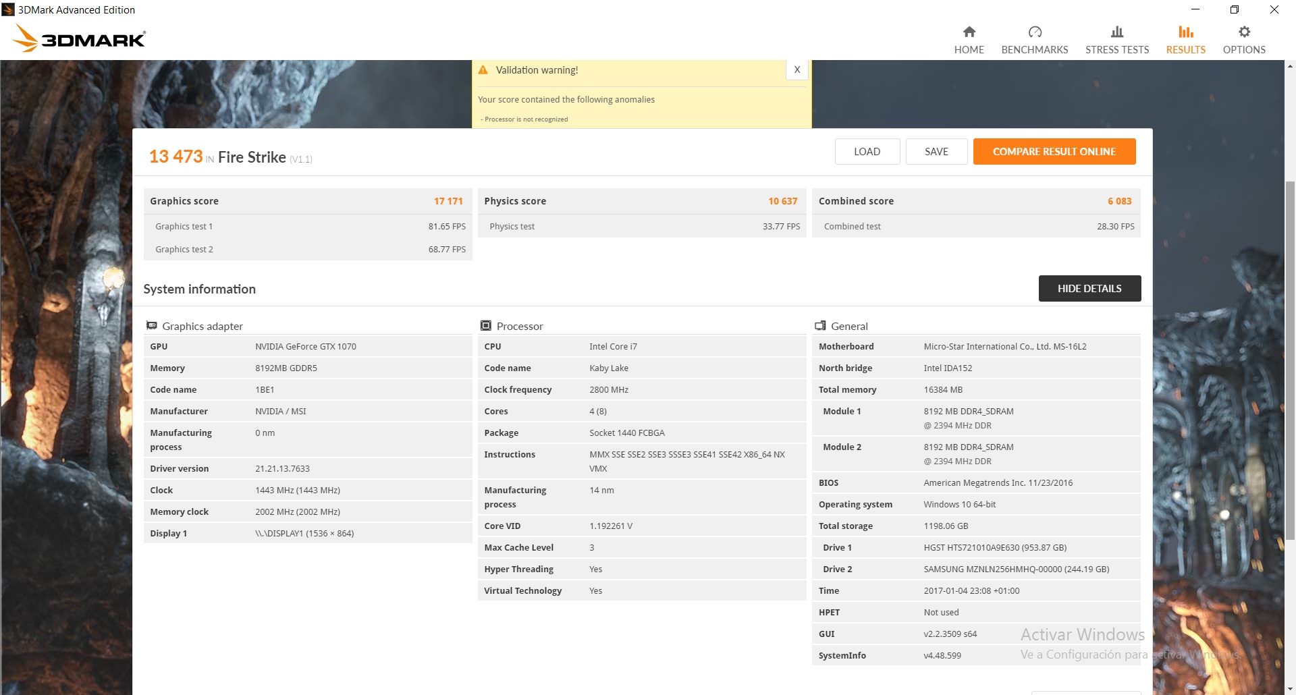Open the Results bar chart icon
Viewport: 1296px width, 695px height.
click(x=1186, y=32)
